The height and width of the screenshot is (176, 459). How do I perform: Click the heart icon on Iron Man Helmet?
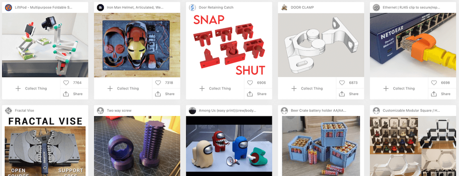(x=158, y=83)
